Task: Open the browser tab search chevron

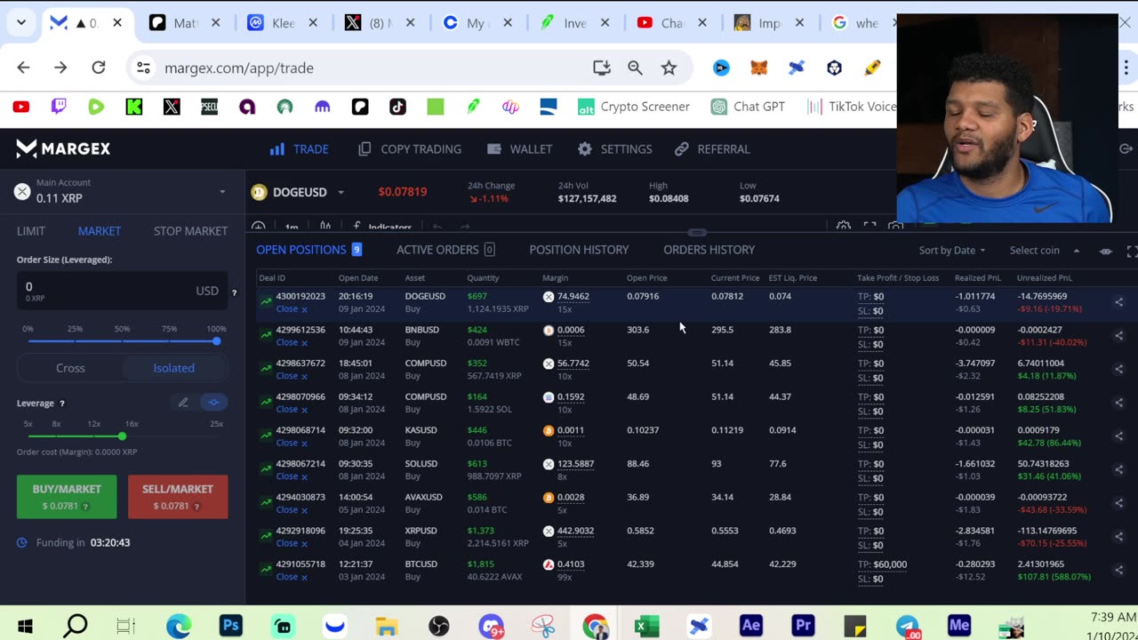Action: (x=21, y=23)
